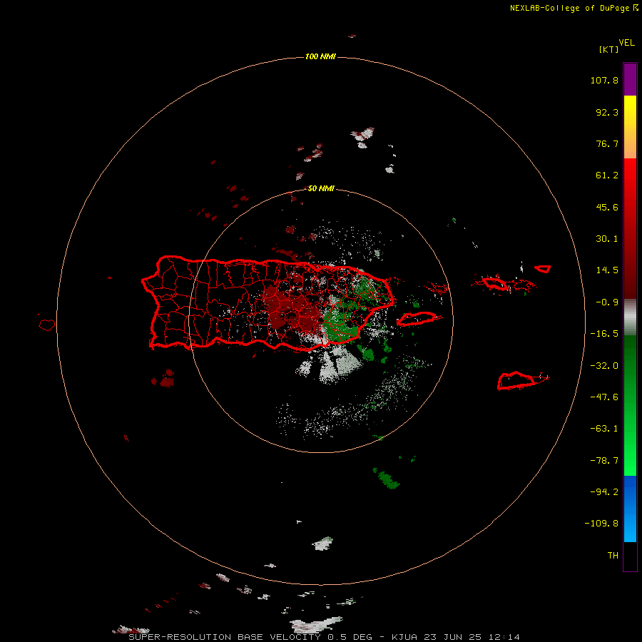Click the 30.1 velocity scale value
This screenshot has width=642, height=642.
tap(607, 239)
